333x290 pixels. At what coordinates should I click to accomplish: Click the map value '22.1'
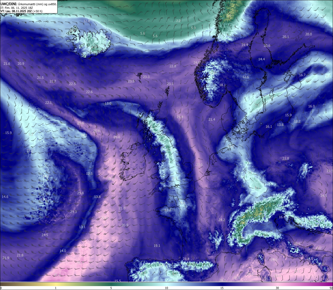(x=48, y=103)
